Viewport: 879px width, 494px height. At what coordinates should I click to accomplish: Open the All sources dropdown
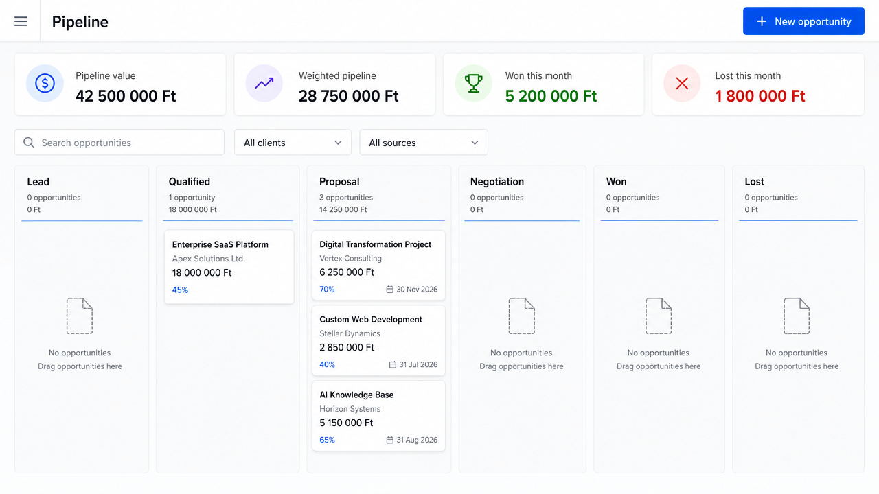pos(424,143)
